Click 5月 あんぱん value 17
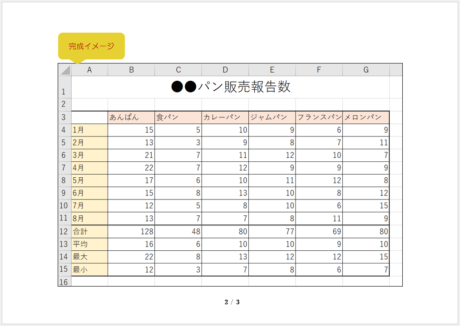The image size is (460, 326). (x=131, y=180)
